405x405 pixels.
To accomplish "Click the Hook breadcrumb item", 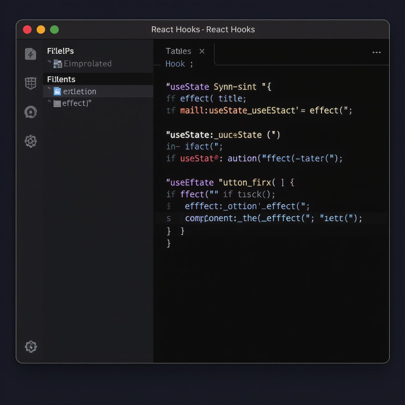I will click(175, 64).
